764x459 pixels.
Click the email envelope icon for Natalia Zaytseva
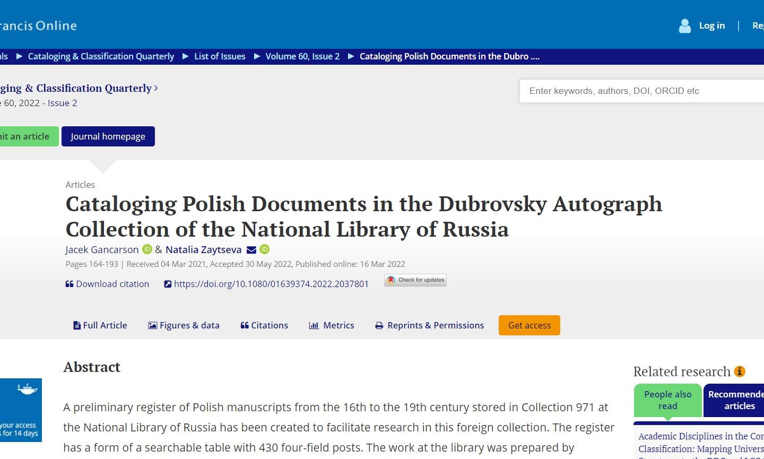(251, 250)
